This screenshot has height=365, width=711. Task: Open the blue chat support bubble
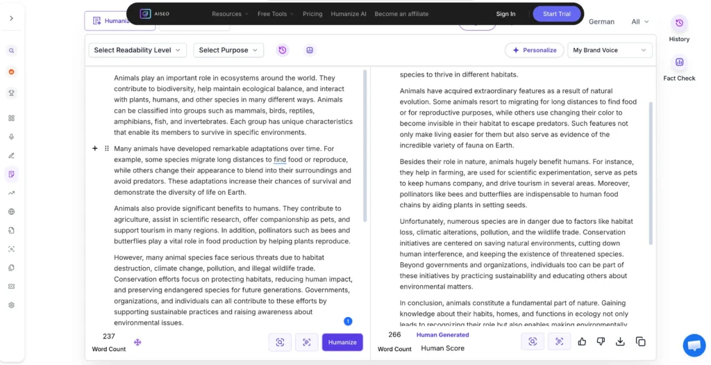(x=694, y=346)
